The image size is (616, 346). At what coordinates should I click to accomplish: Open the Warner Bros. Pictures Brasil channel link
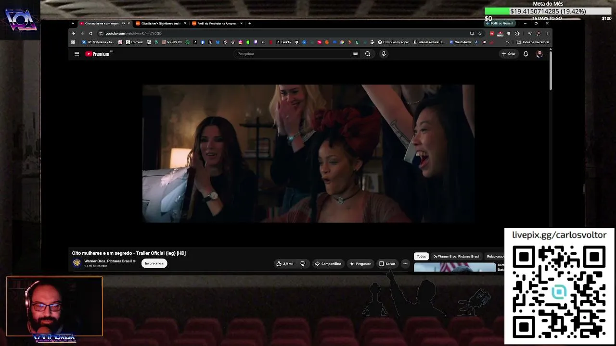(108, 261)
